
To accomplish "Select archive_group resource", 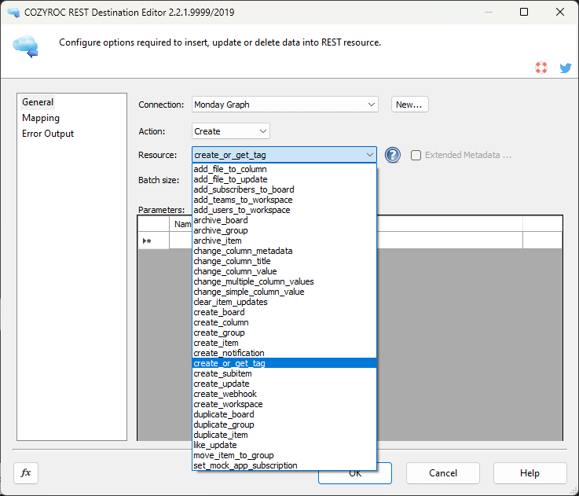I will 284,230.
